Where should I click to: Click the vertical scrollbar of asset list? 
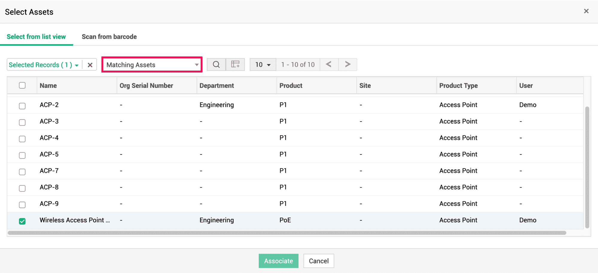pos(587,167)
